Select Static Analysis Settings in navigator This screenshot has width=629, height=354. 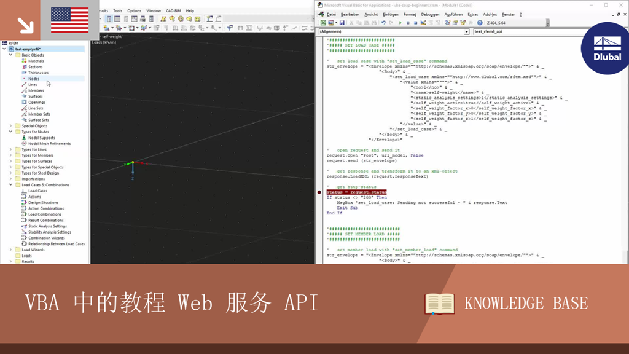[x=47, y=226]
